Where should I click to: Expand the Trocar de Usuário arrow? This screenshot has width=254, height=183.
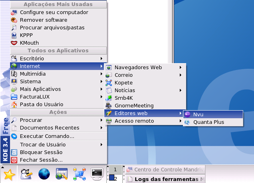click(x=102, y=145)
